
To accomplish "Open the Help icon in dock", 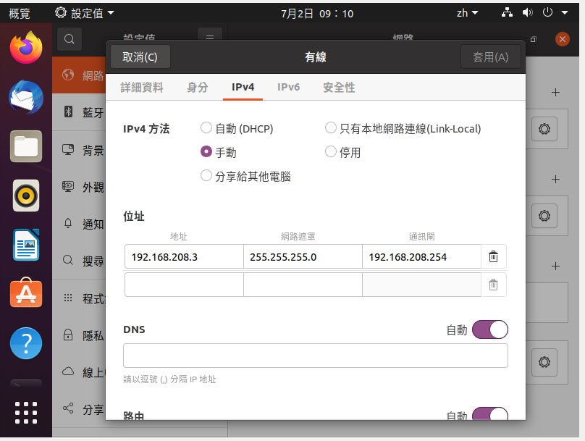I will tap(26, 343).
